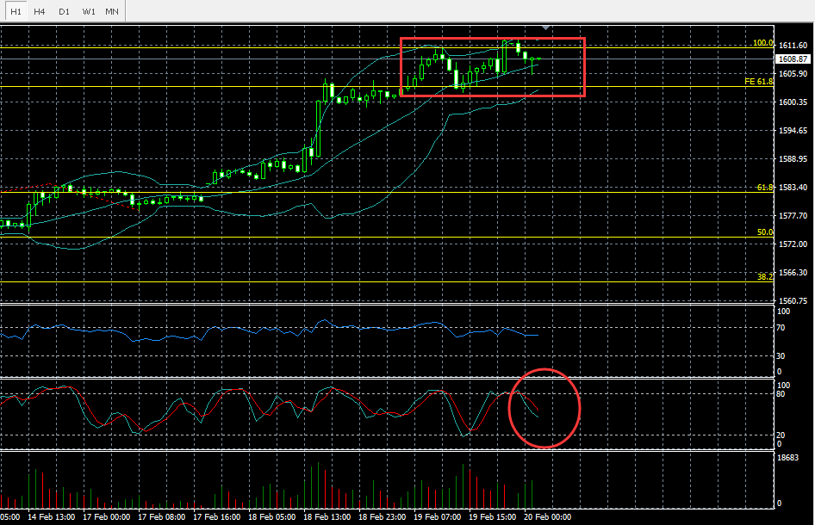Click the 1600.35 price scale value

click(x=793, y=102)
